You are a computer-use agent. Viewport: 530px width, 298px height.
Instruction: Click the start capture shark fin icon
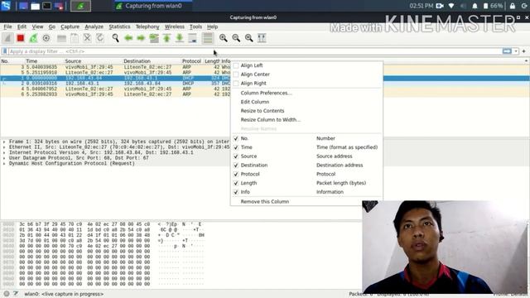tap(7, 38)
